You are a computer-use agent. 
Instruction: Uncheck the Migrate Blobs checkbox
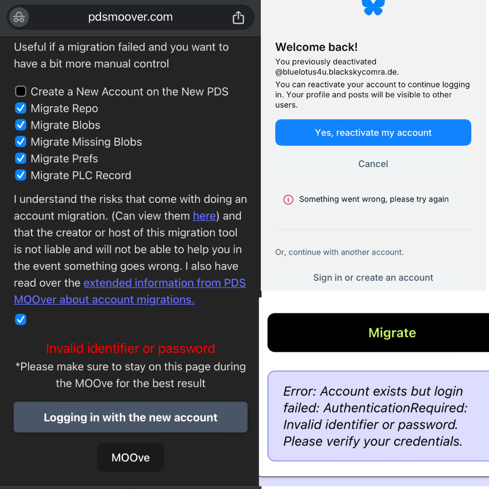[x=20, y=125]
